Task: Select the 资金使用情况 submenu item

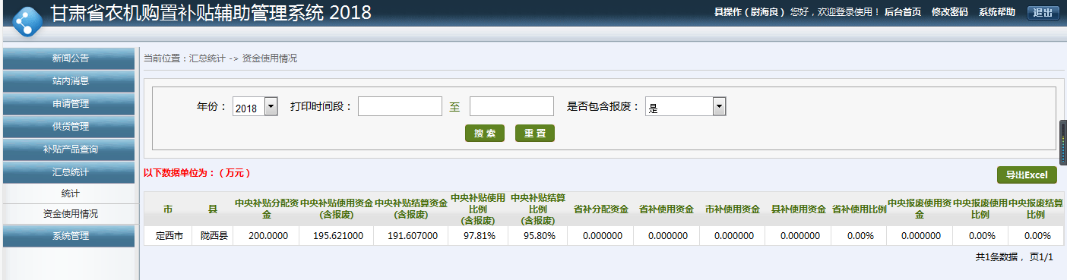Action: 70,214
